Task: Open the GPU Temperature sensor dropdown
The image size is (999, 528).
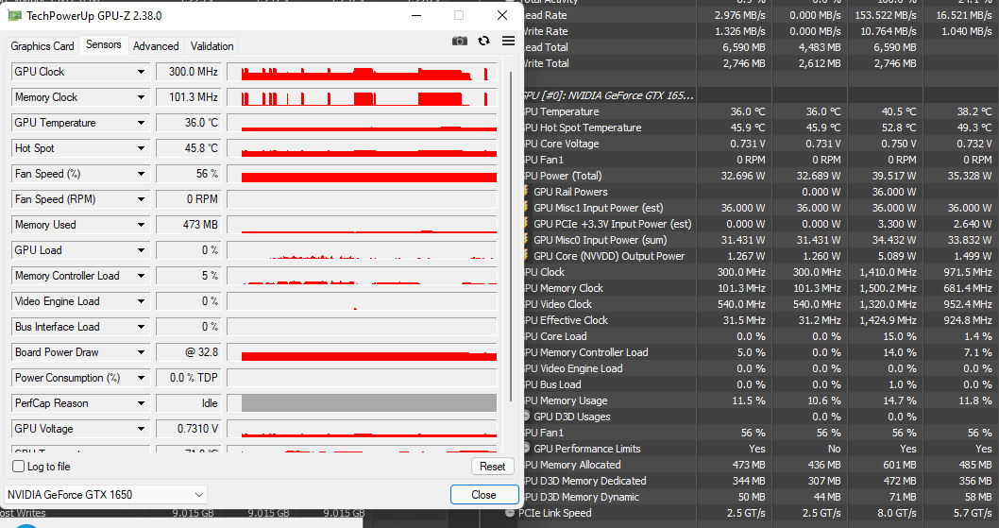Action: 141,123
